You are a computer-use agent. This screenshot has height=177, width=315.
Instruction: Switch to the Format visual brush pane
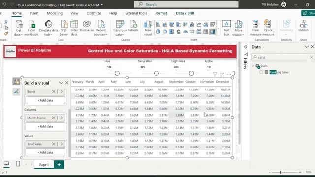tap(16, 92)
